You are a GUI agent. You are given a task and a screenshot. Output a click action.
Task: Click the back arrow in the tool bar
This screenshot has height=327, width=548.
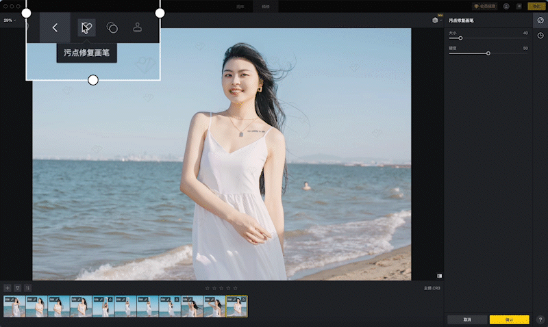[x=55, y=28]
